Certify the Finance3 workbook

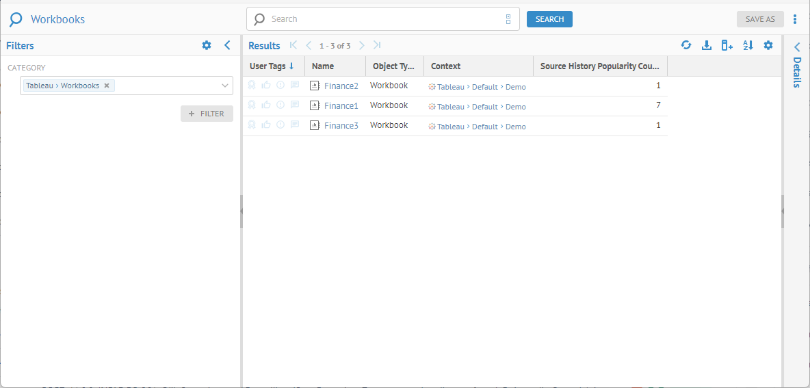pyautogui.click(x=252, y=125)
